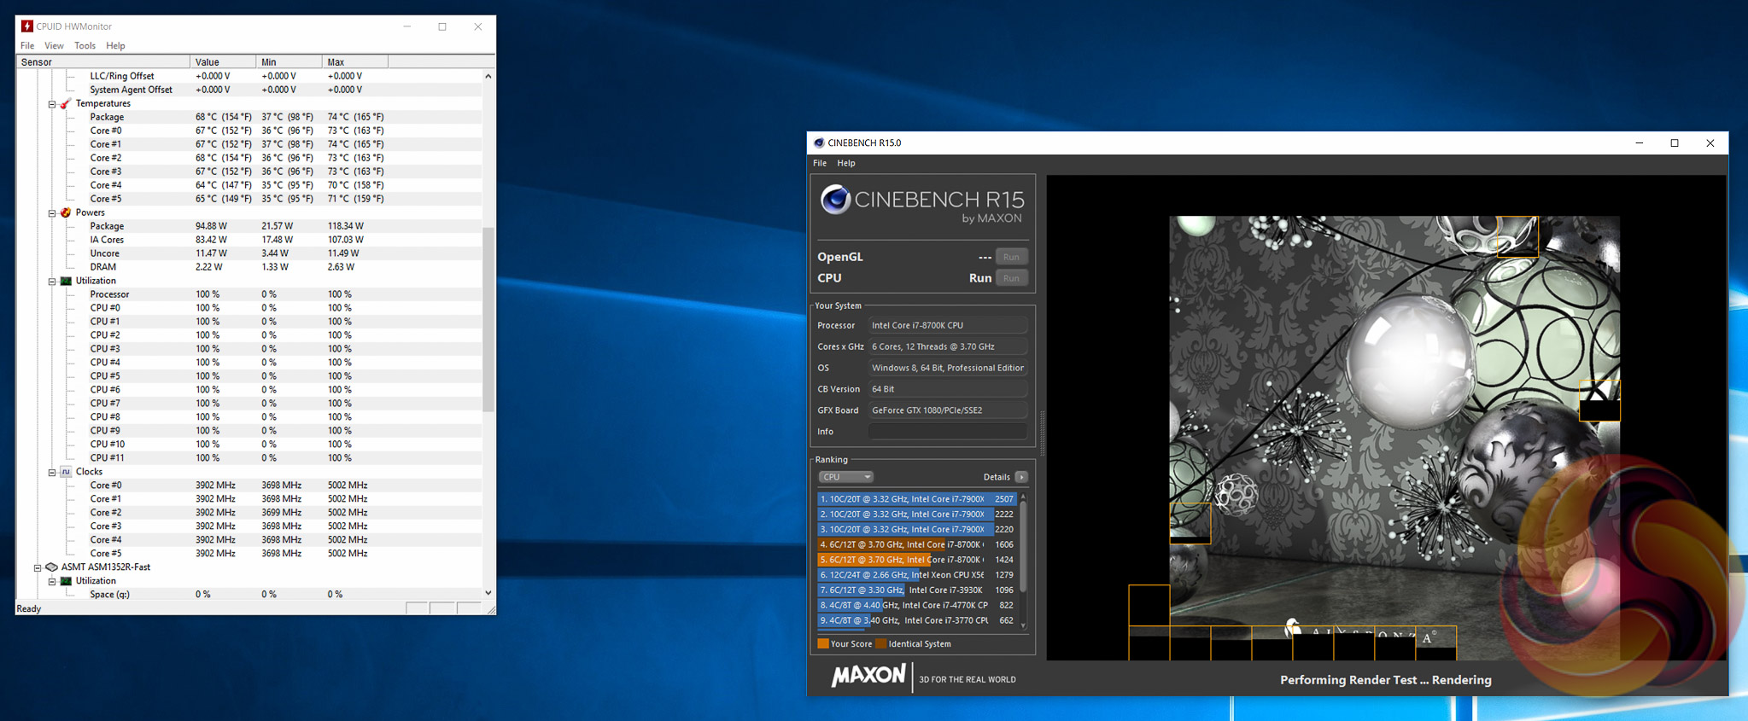Collapse the Temperatures tree node

tap(52, 104)
